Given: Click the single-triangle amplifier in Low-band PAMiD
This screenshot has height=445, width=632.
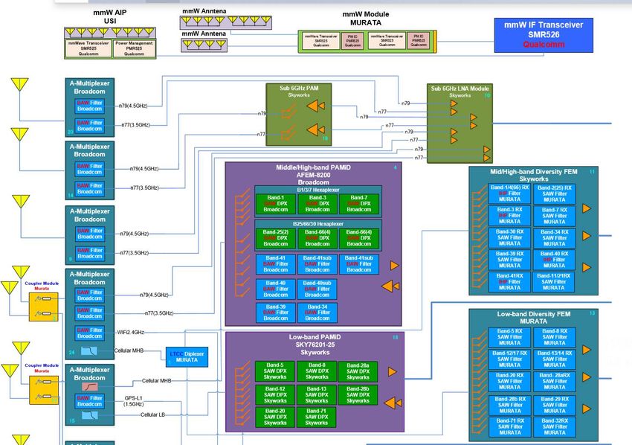Looking at the screenshot, I should [x=392, y=371].
